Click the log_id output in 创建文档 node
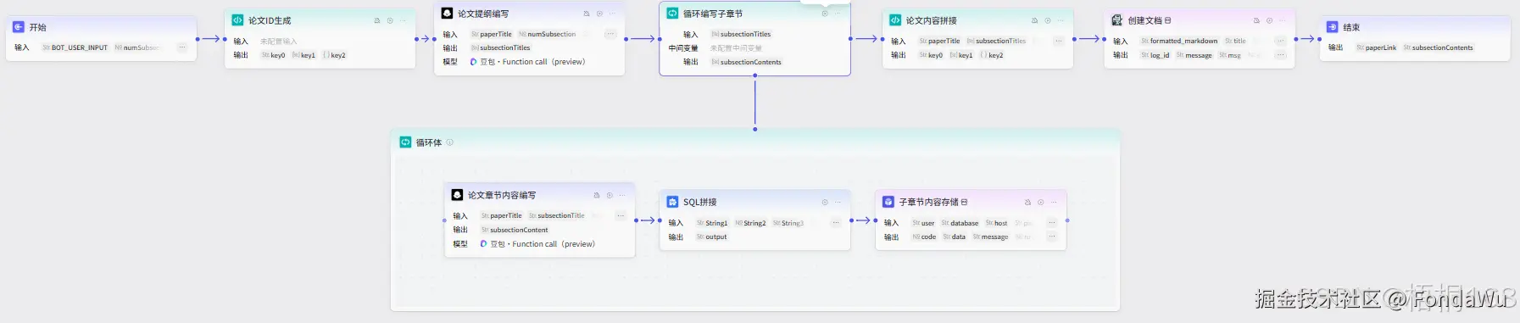 coord(1155,55)
